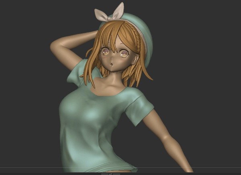Select the small open mouth
This screenshot has width=241, height=175.
pos(112,64)
